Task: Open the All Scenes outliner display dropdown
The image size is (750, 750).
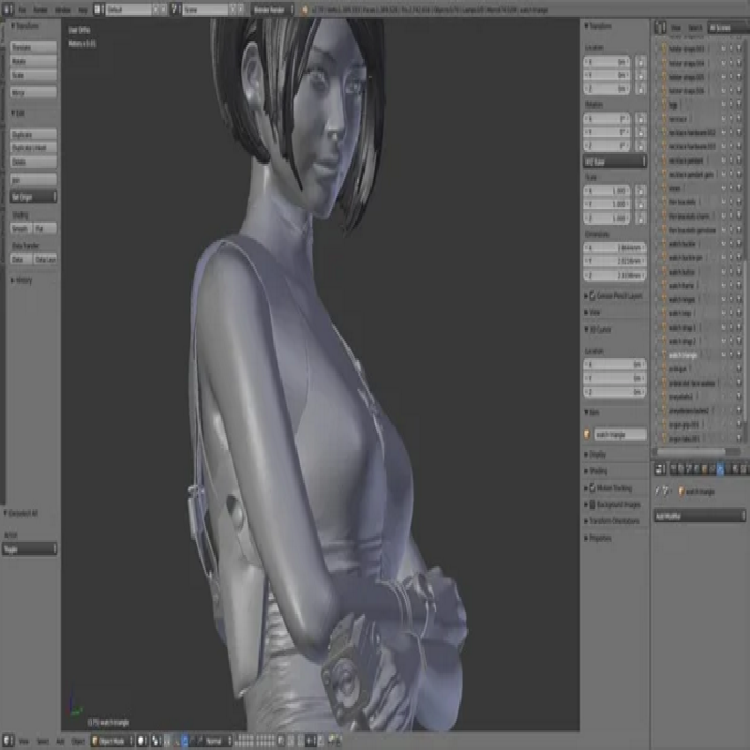Action: click(728, 28)
